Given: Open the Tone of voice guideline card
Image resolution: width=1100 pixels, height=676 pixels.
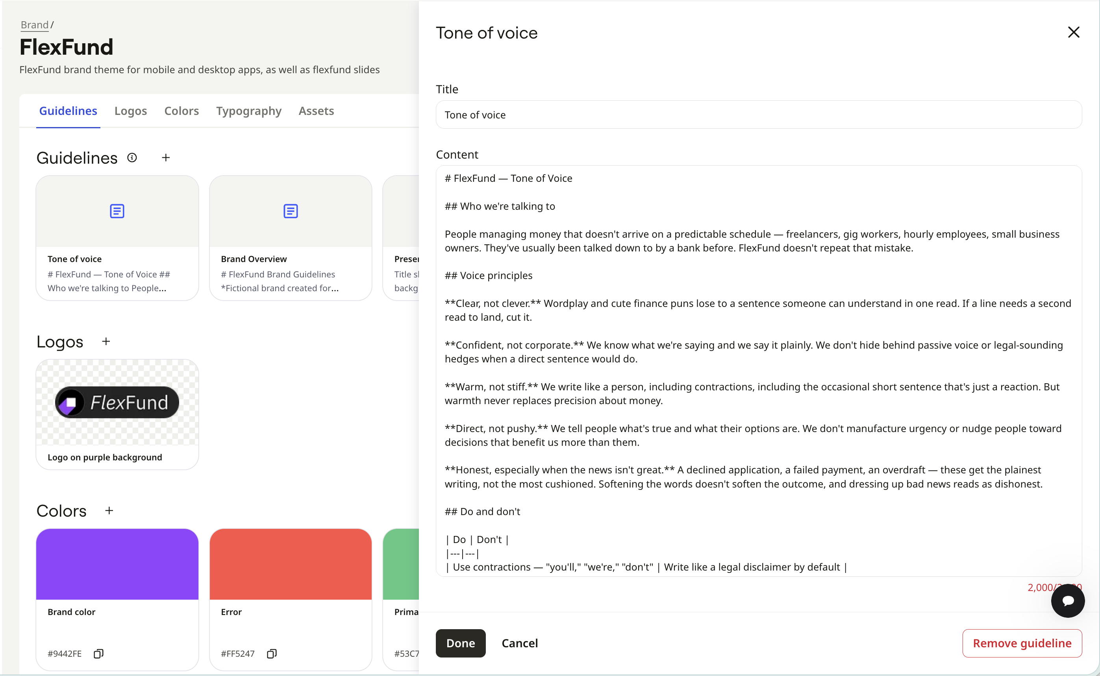Looking at the screenshot, I should click(x=117, y=238).
